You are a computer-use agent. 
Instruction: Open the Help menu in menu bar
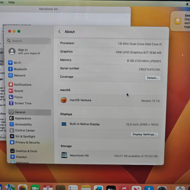11,2
